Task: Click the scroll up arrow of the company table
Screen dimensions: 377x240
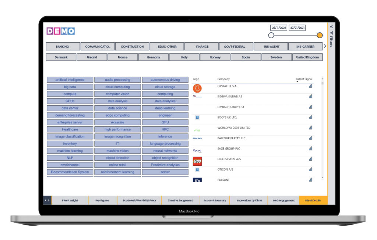Action: click(323, 79)
